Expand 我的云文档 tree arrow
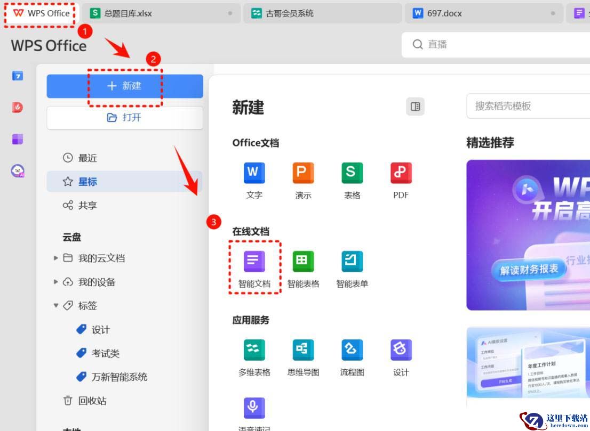 click(x=55, y=258)
